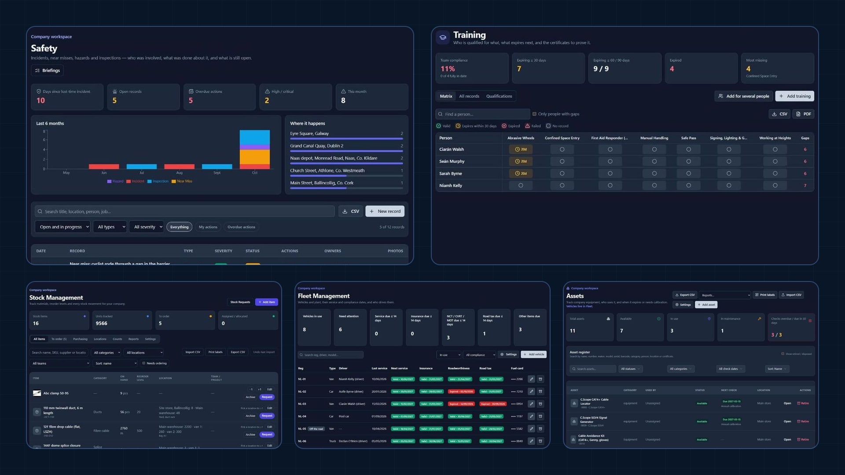Select the Overdue actions filter pill
Image resolution: width=845 pixels, height=475 pixels.
[241, 227]
